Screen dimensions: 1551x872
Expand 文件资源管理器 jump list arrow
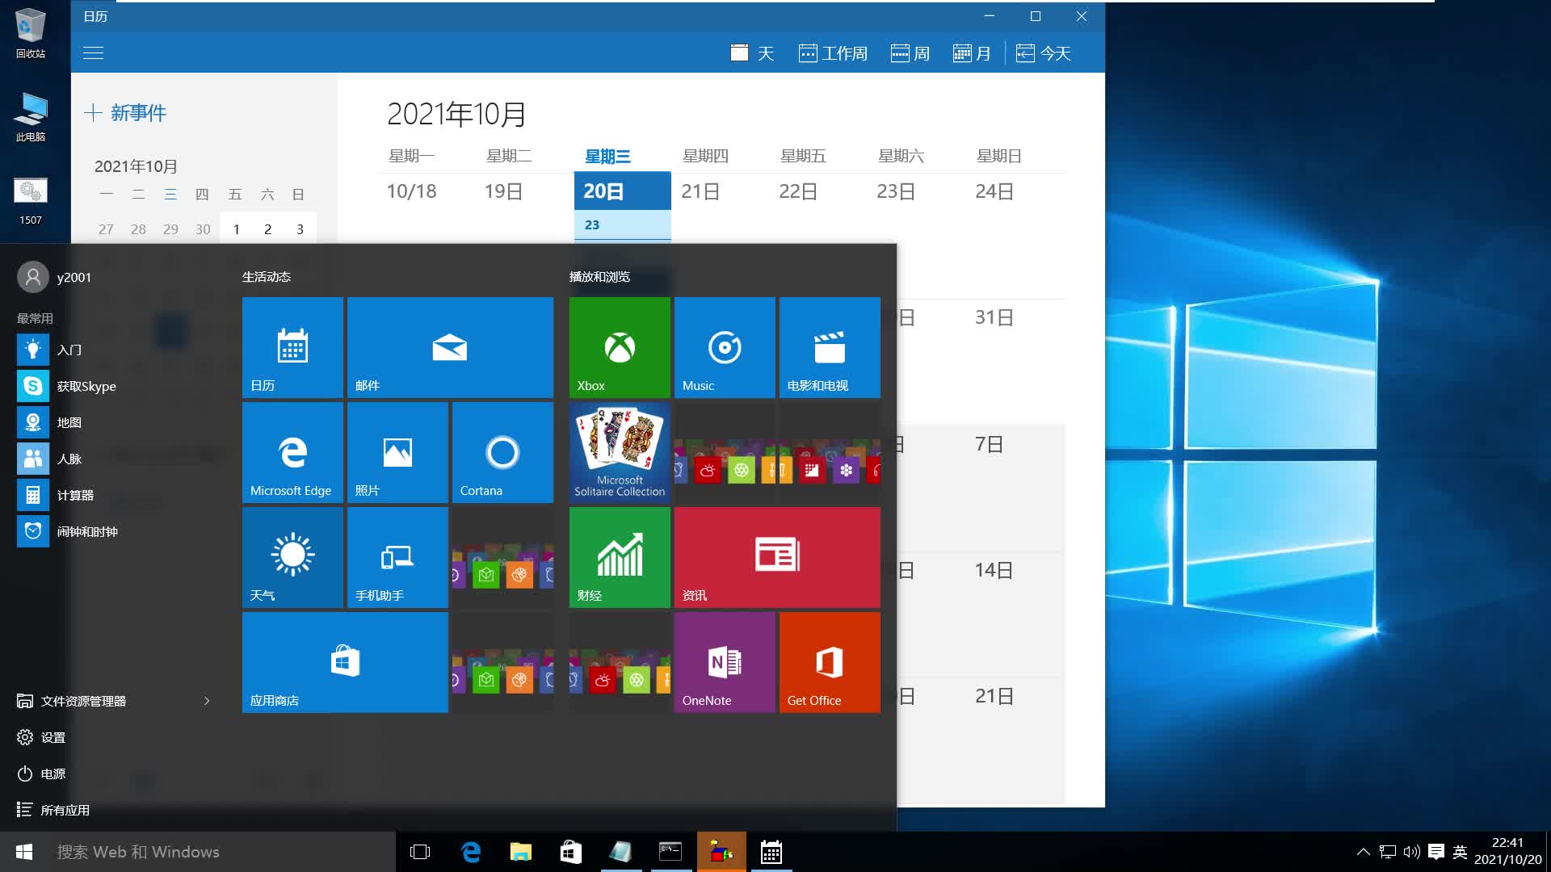tap(207, 701)
